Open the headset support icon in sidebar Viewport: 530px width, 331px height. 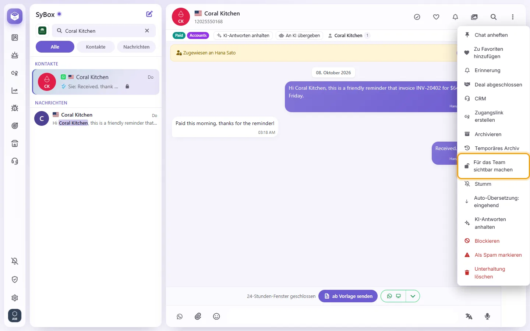click(15, 161)
